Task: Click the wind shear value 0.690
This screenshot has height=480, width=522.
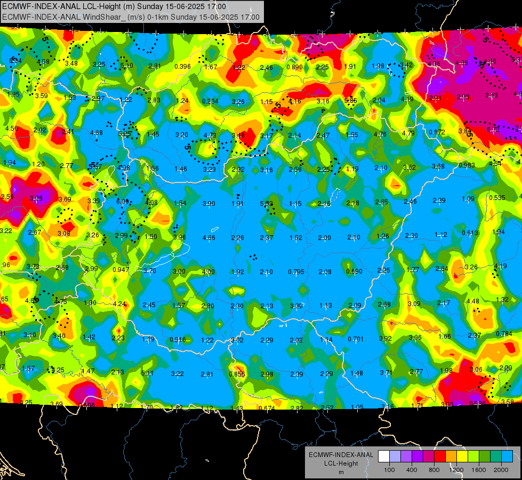Action: (354, 271)
